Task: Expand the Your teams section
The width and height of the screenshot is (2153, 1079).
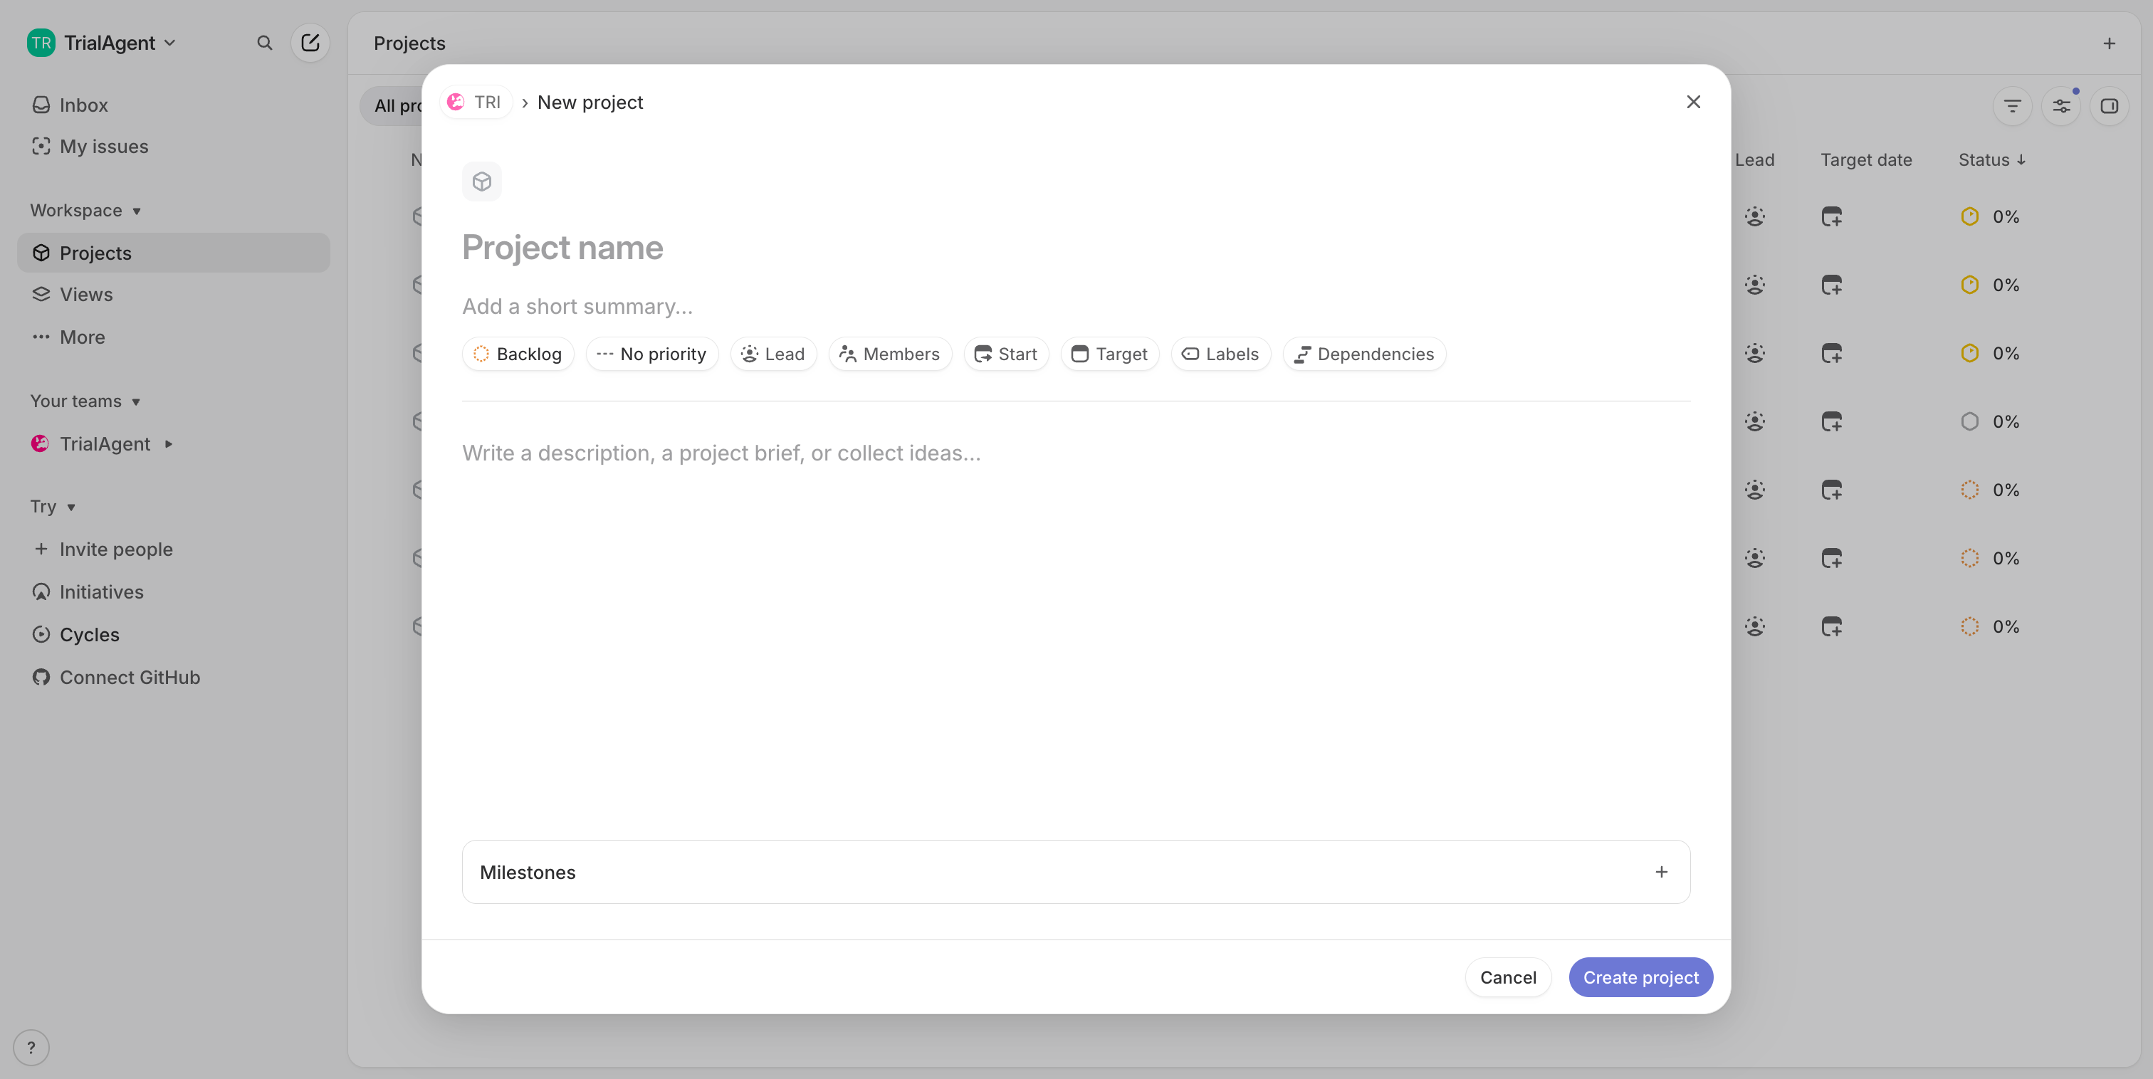Action: coord(85,400)
